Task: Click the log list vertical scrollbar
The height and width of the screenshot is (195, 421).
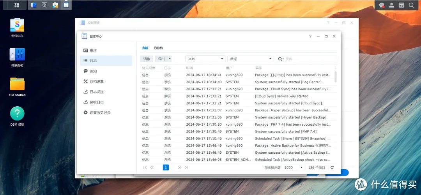Action: pos(336,77)
